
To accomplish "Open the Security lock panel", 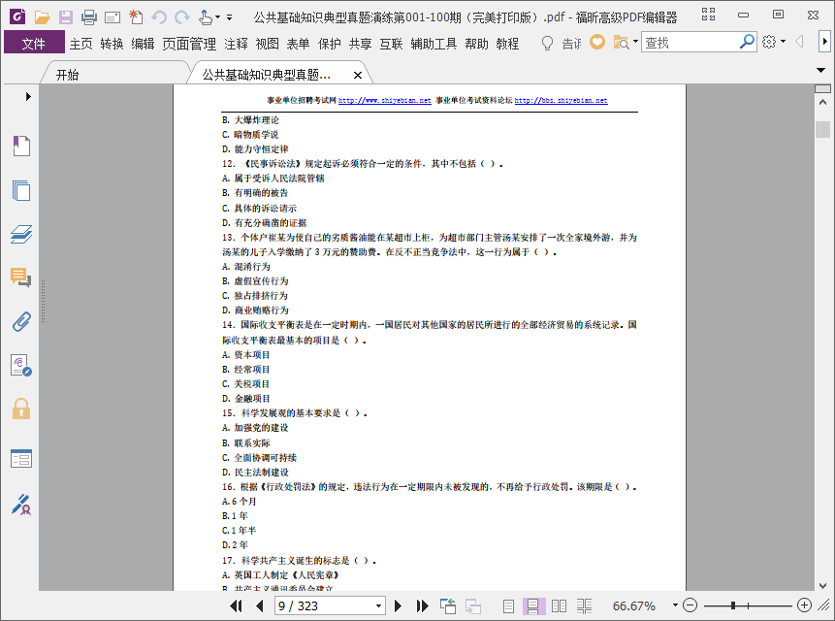I will point(21,409).
